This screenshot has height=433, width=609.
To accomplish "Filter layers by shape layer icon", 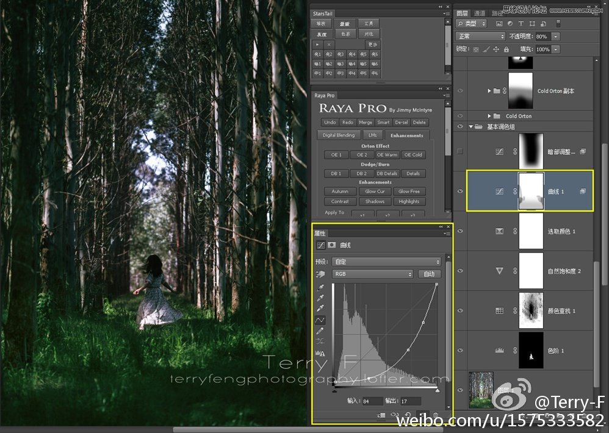I will (532, 24).
